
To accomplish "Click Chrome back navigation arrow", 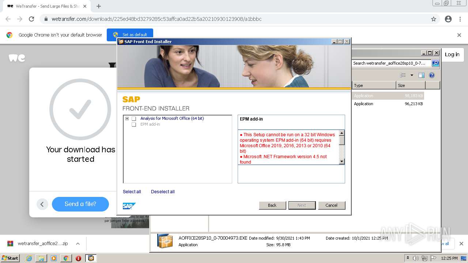I will pyautogui.click(x=8, y=19).
